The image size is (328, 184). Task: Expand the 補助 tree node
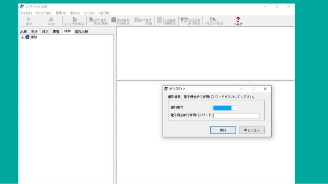point(22,37)
